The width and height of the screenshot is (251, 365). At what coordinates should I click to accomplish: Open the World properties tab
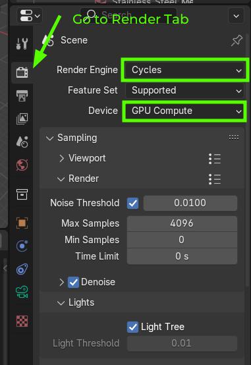pos(22,165)
